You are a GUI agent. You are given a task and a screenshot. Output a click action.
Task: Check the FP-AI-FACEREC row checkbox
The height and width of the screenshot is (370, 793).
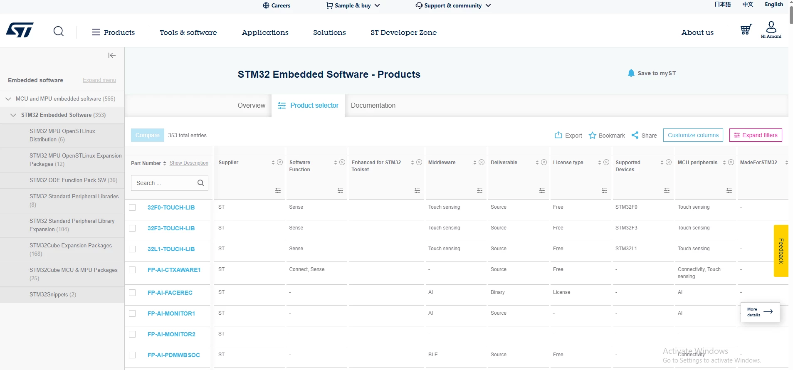132,293
